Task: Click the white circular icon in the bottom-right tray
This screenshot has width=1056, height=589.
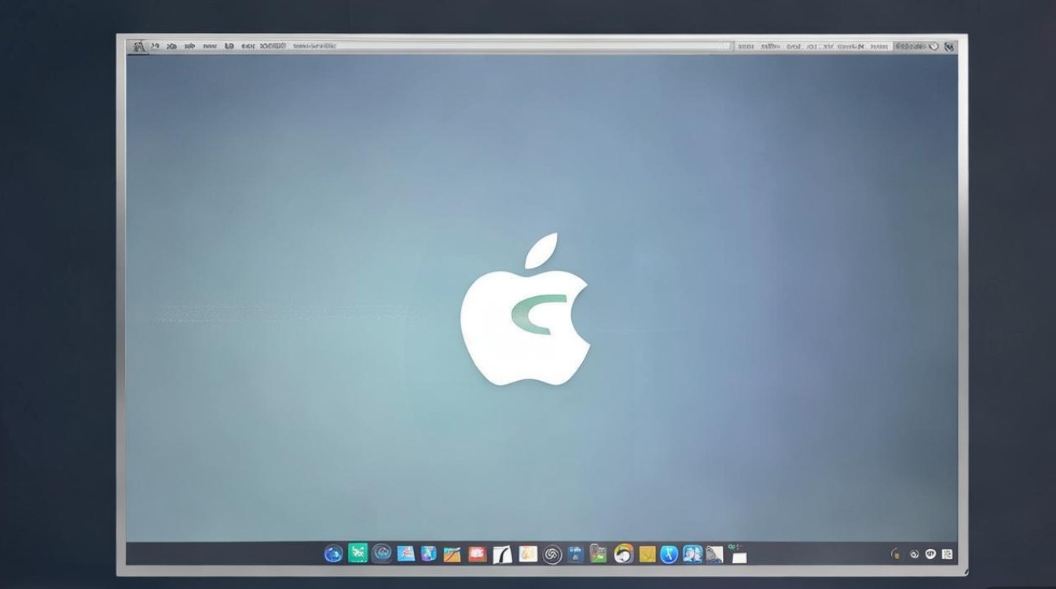Action: (x=931, y=554)
